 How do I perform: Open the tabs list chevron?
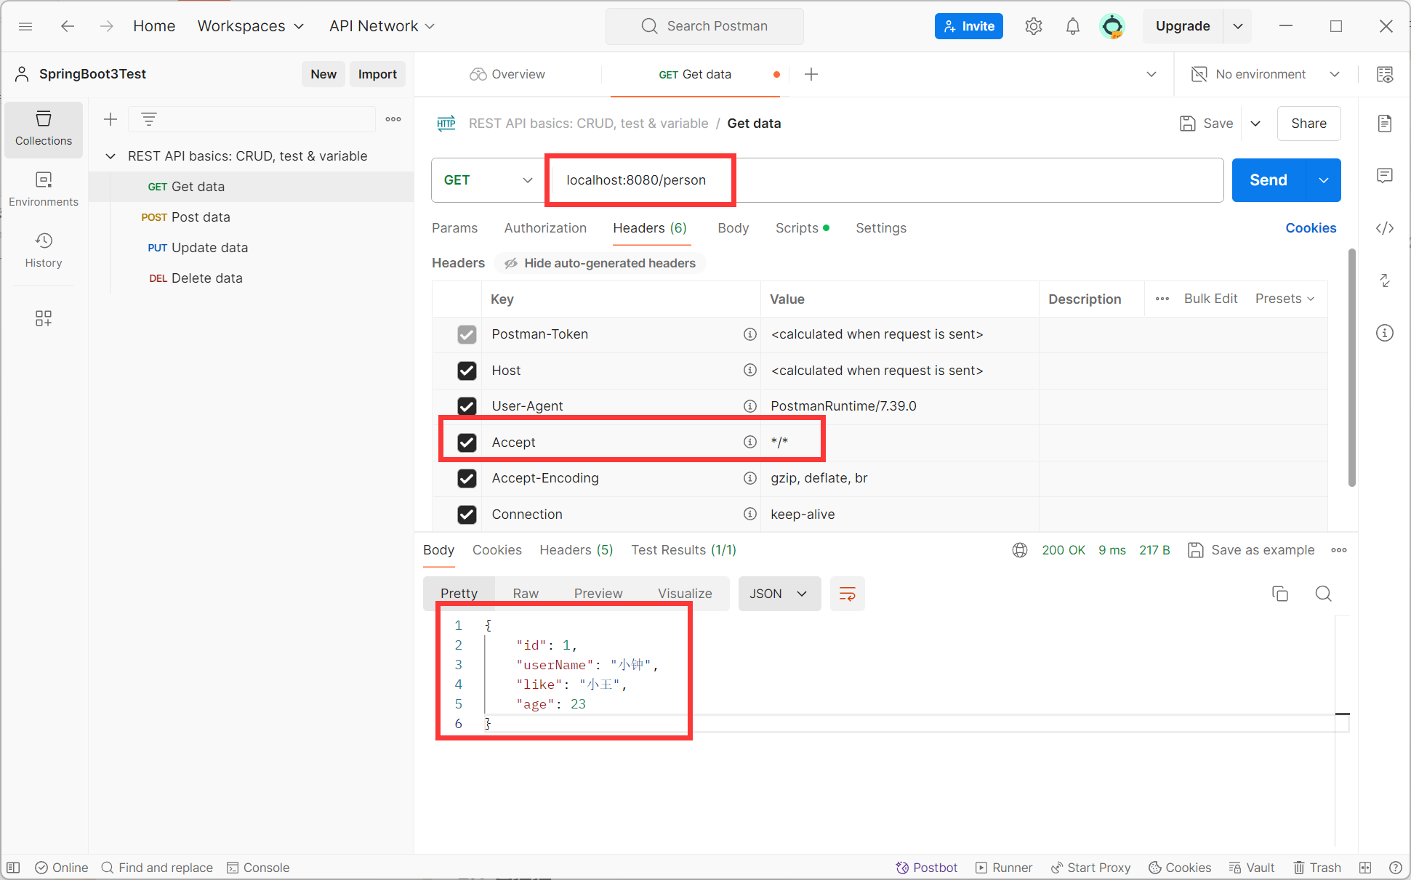1151,74
